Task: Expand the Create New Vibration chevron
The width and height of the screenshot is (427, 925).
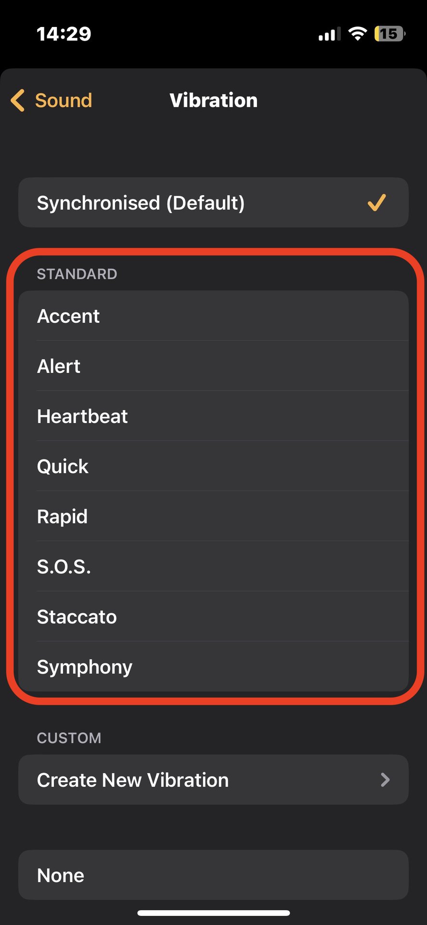Action: (x=385, y=780)
